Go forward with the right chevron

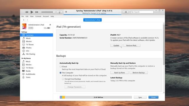pos(27,20)
